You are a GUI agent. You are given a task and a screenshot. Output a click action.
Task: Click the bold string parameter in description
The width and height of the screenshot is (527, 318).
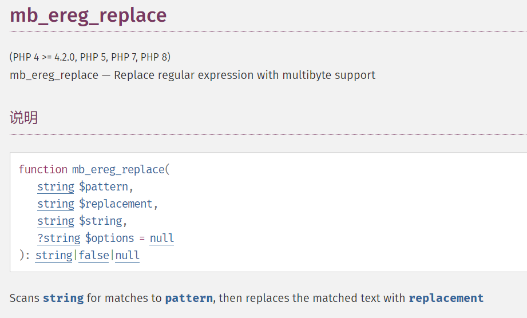click(x=63, y=298)
